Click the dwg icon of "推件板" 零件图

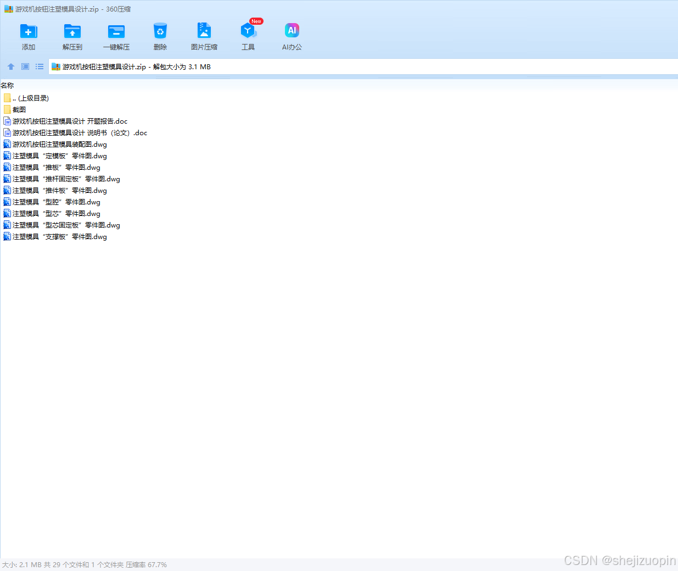click(x=7, y=190)
